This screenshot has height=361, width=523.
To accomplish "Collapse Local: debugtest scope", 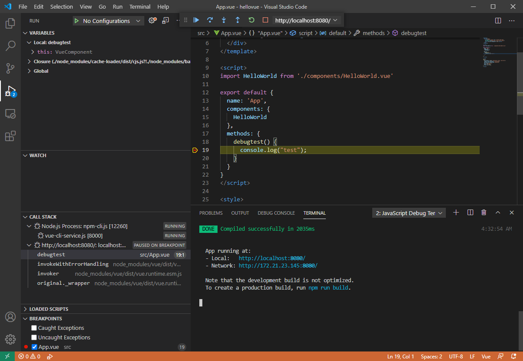I will point(29,42).
